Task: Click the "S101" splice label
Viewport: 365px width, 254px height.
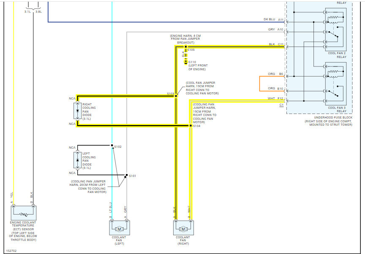Action: (x=133, y=176)
